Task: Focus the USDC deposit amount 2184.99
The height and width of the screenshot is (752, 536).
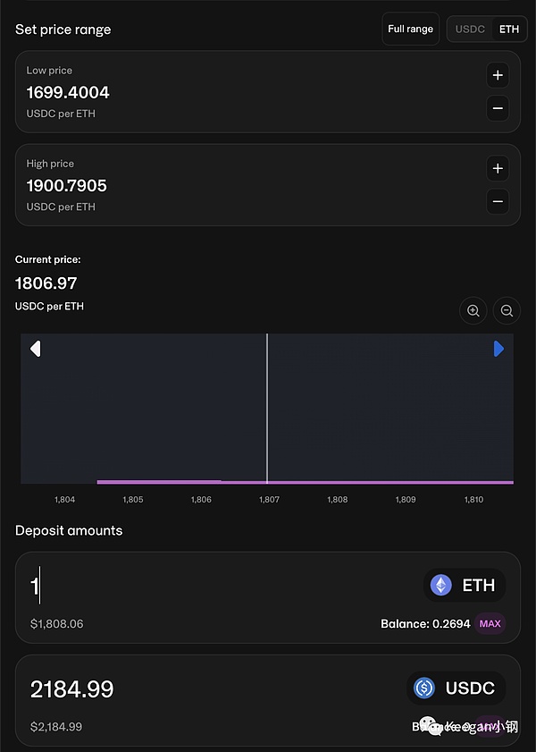Action: click(x=72, y=689)
